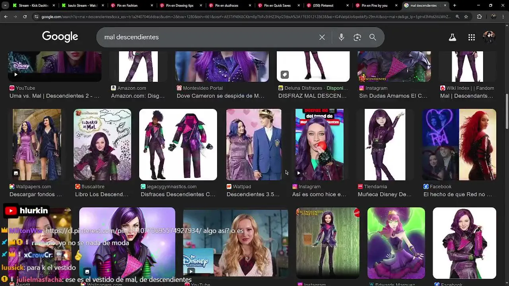This screenshot has width=509, height=286.
Task: Open Dove Cameron se despide de M... link
Action: pyautogui.click(x=220, y=96)
